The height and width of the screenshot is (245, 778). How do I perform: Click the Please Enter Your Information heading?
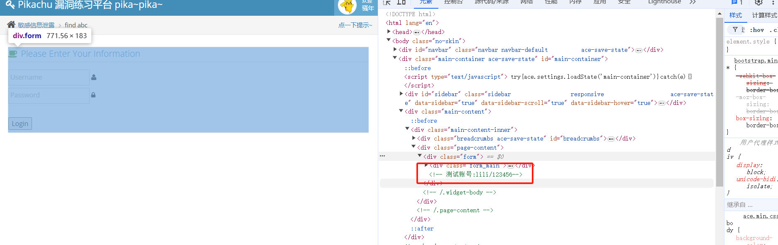pos(81,54)
